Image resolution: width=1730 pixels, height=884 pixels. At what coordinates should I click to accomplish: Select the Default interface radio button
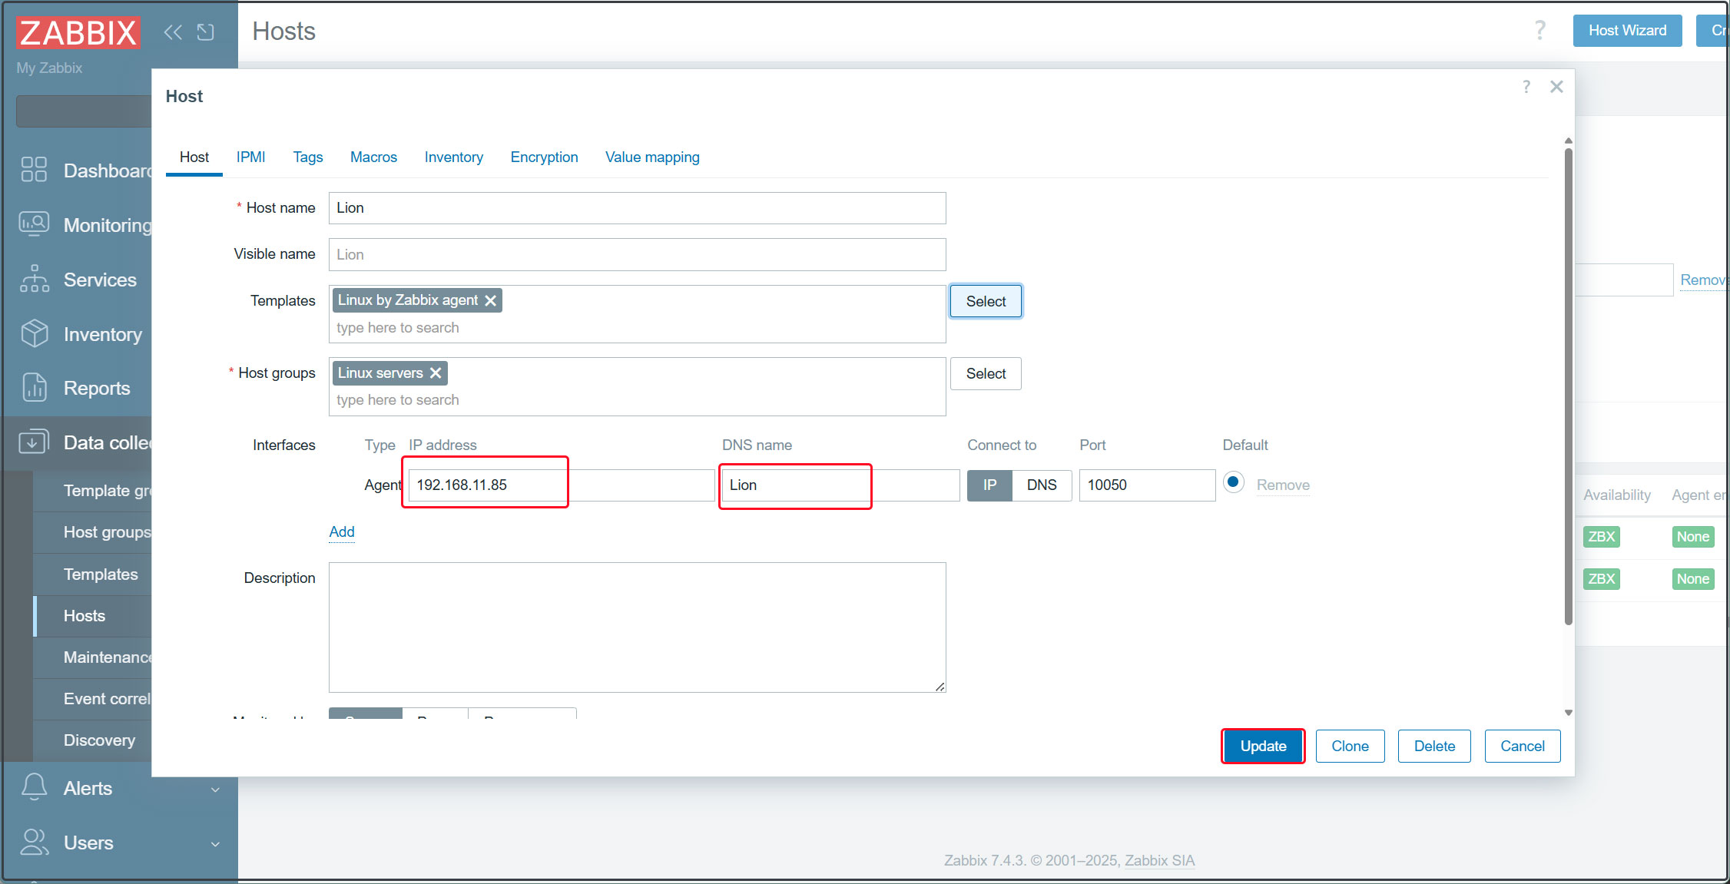1233,482
